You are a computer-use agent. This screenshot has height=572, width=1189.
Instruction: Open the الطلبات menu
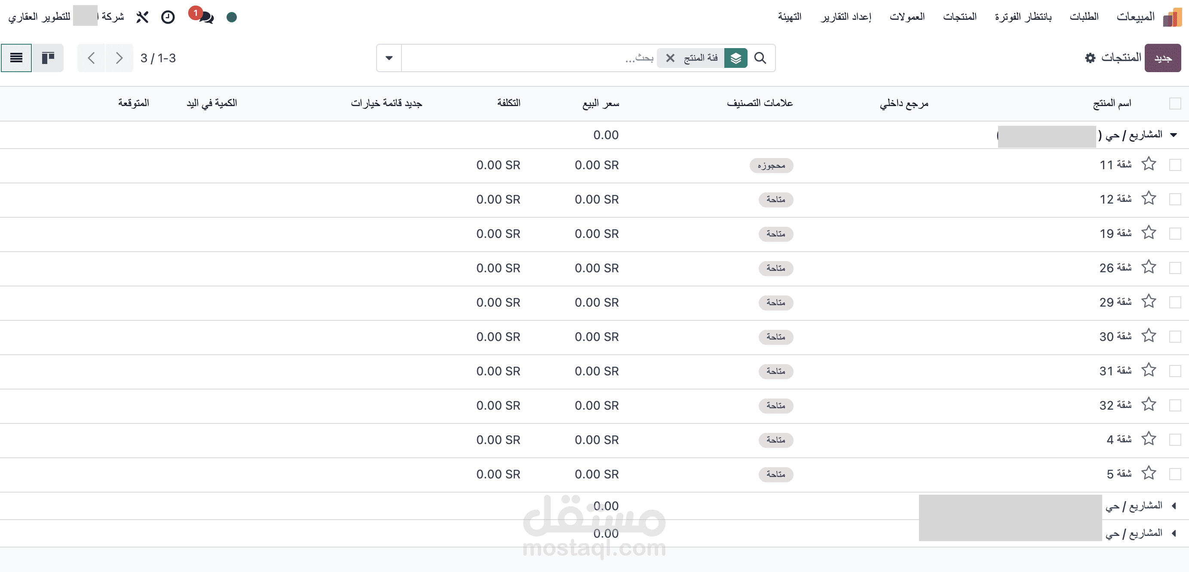tap(1084, 17)
